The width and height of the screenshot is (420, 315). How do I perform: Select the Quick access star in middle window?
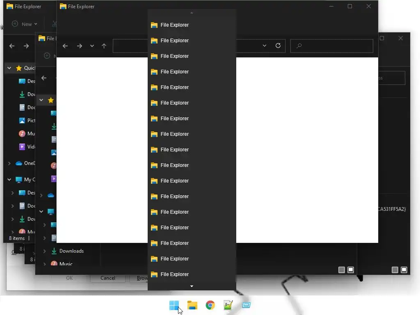50,100
